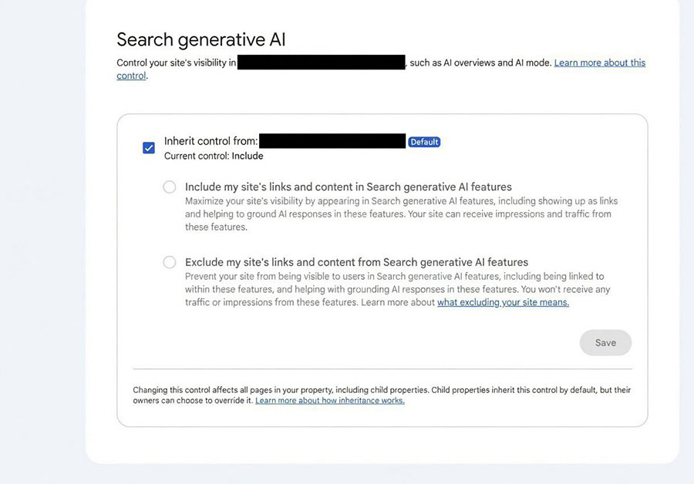The height and width of the screenshot is (484, 694).
Task: Click the Include option's title label
Action: click(x=349, y=187)
